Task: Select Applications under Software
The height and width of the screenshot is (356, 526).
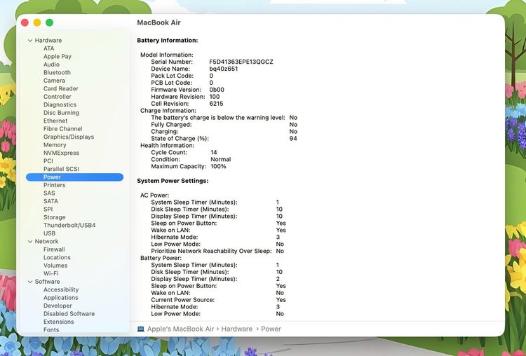Action: [61, 298]
